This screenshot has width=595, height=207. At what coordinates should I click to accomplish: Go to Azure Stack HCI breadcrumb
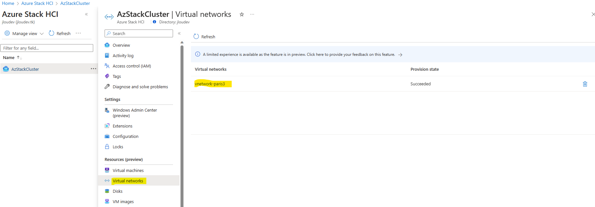[37, 3]
